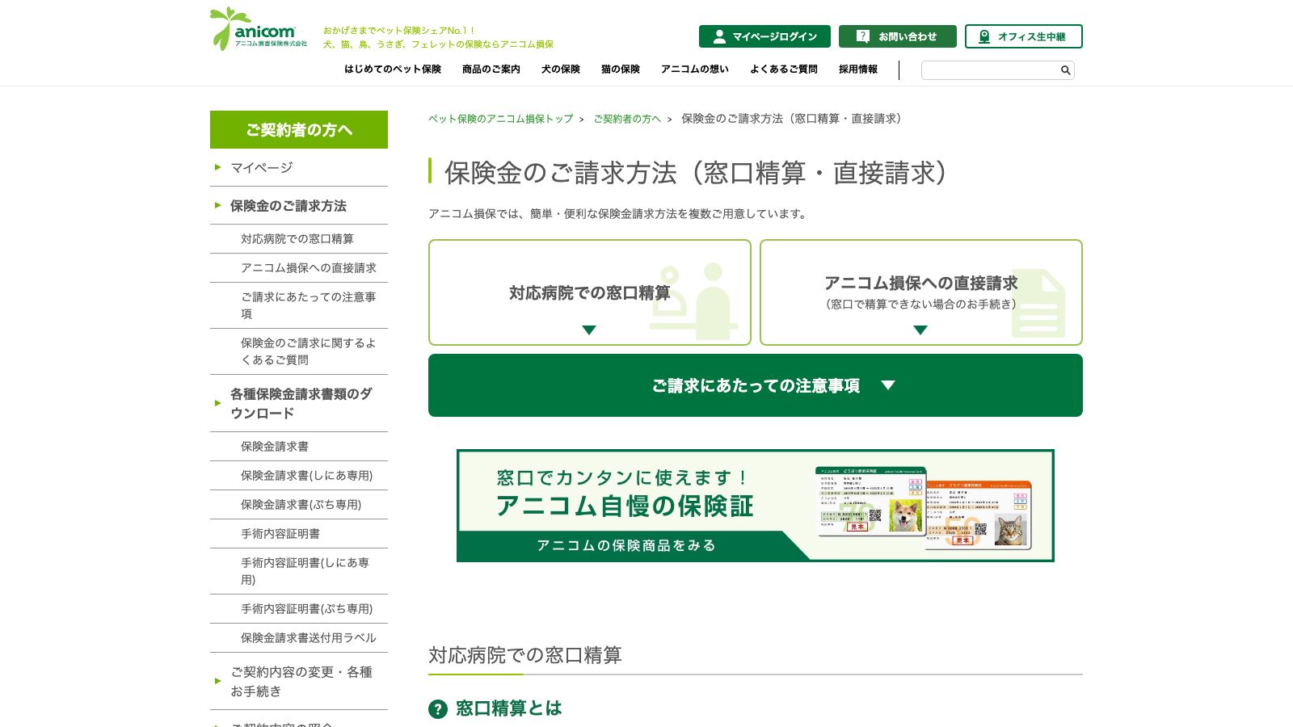Click the question mark icon beside 窓口精算とは

click(438, 709)
